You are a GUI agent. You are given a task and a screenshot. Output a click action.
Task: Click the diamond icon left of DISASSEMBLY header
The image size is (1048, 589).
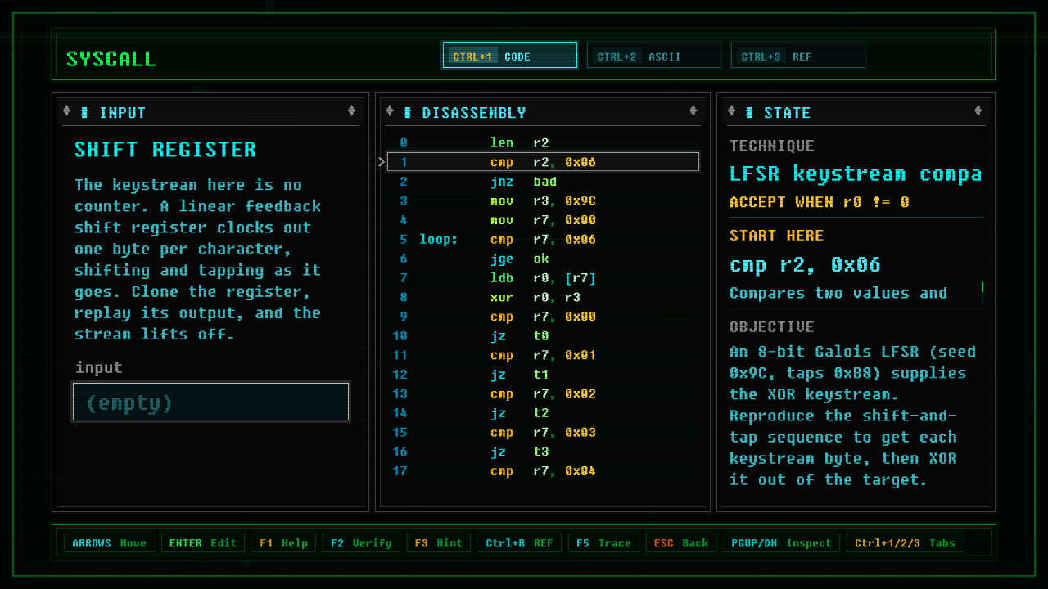coord(390,111)
